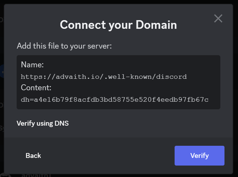Click the partially hidden advaith1 username

[x=36, y=175]
